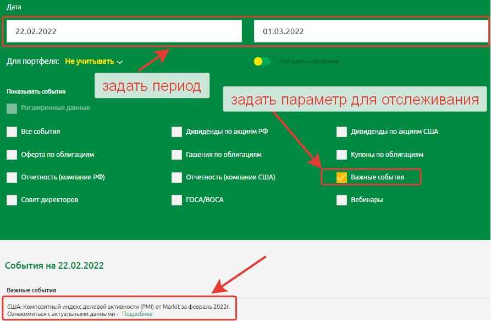
Task: Toggle 'Расширенные данные' checkbox
Action: coord(12,108)
